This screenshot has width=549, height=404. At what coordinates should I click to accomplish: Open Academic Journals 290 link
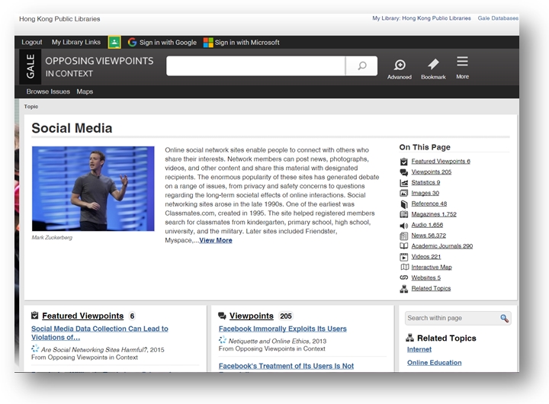point(441,246)
